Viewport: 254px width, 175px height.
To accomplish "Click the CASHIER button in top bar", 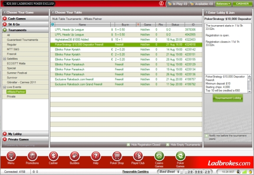I will [242, 4].
